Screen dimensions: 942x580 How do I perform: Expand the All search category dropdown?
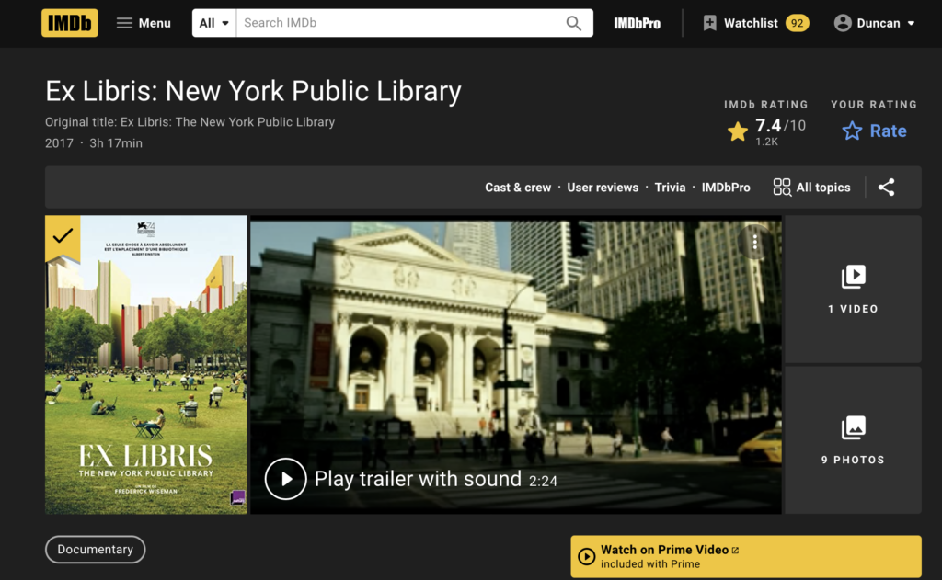[x=213, y=23]
